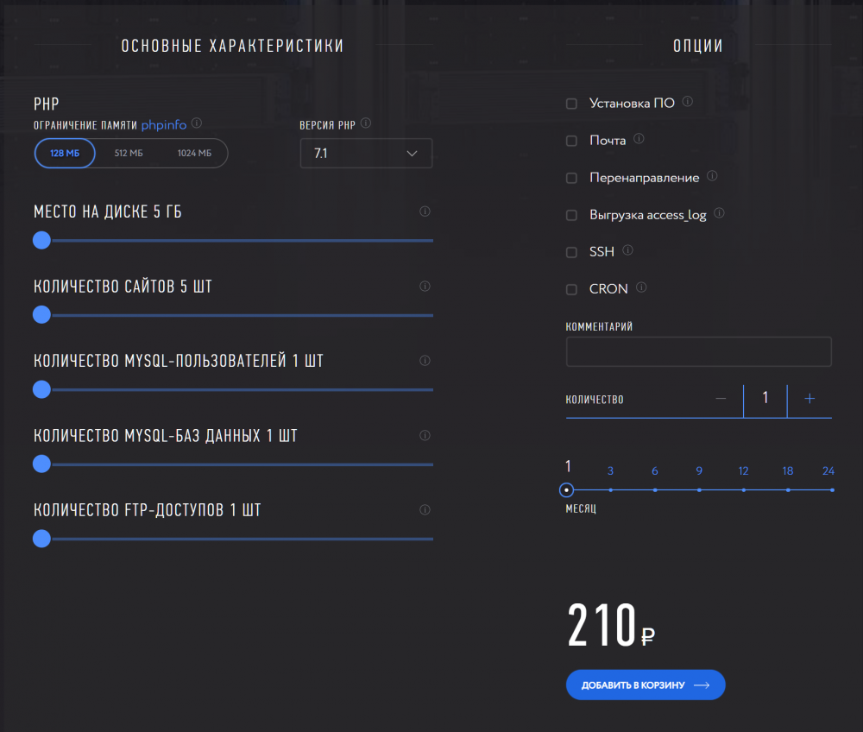This screenshot has height=732, width=863.
Task: Check the Перенаправление option
Action: point(572,178)
